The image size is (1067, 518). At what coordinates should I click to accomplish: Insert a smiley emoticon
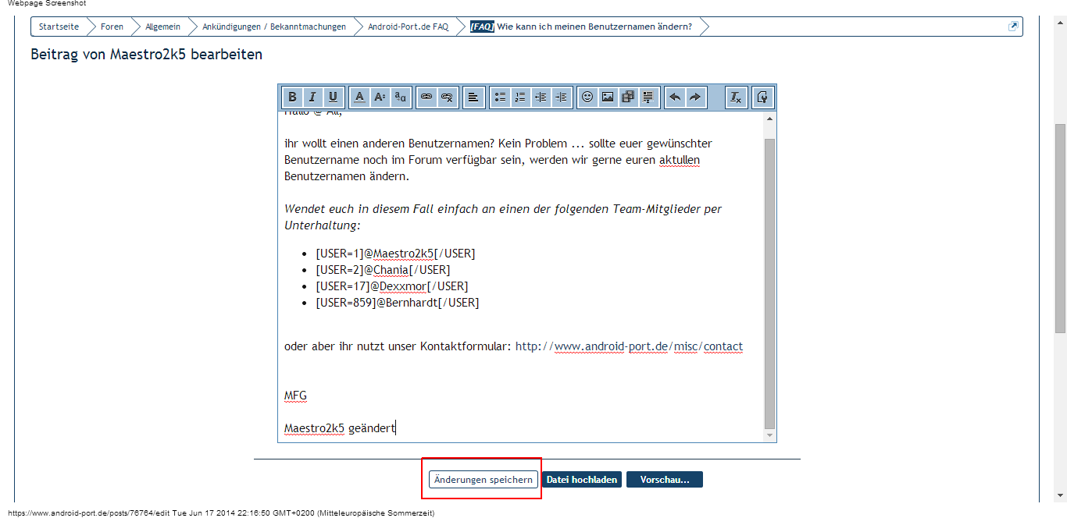pyautogui.click(x=587, y=98)
